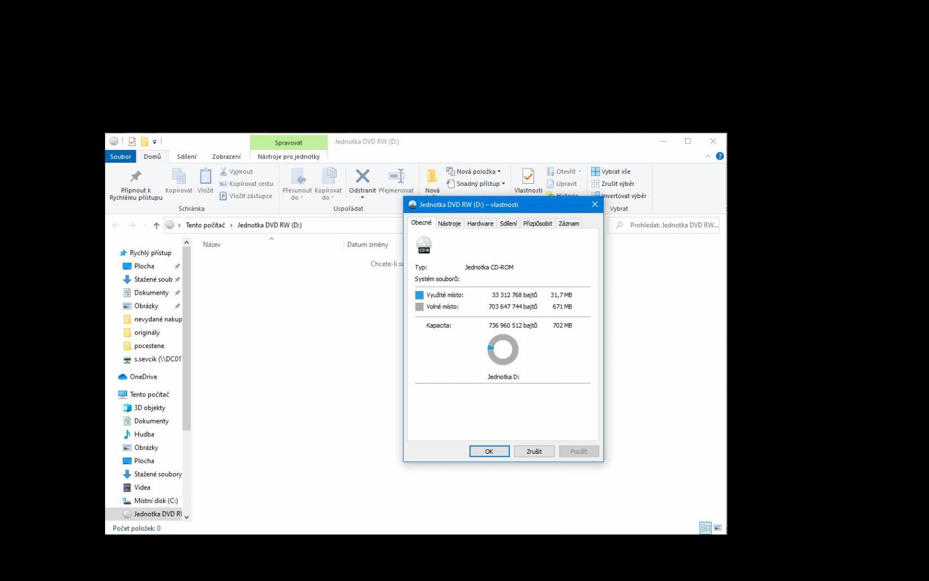Open Quick Access Toolbar customize dropdown
This screenshot has height=581, width=929.
[154, 142]
